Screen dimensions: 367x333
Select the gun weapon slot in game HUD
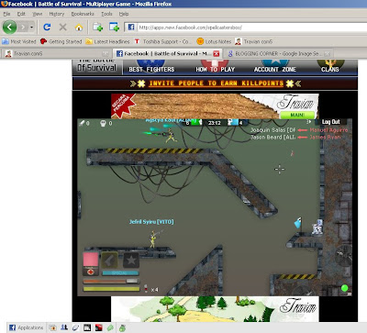pyautogui.click(x=109, y=260)
